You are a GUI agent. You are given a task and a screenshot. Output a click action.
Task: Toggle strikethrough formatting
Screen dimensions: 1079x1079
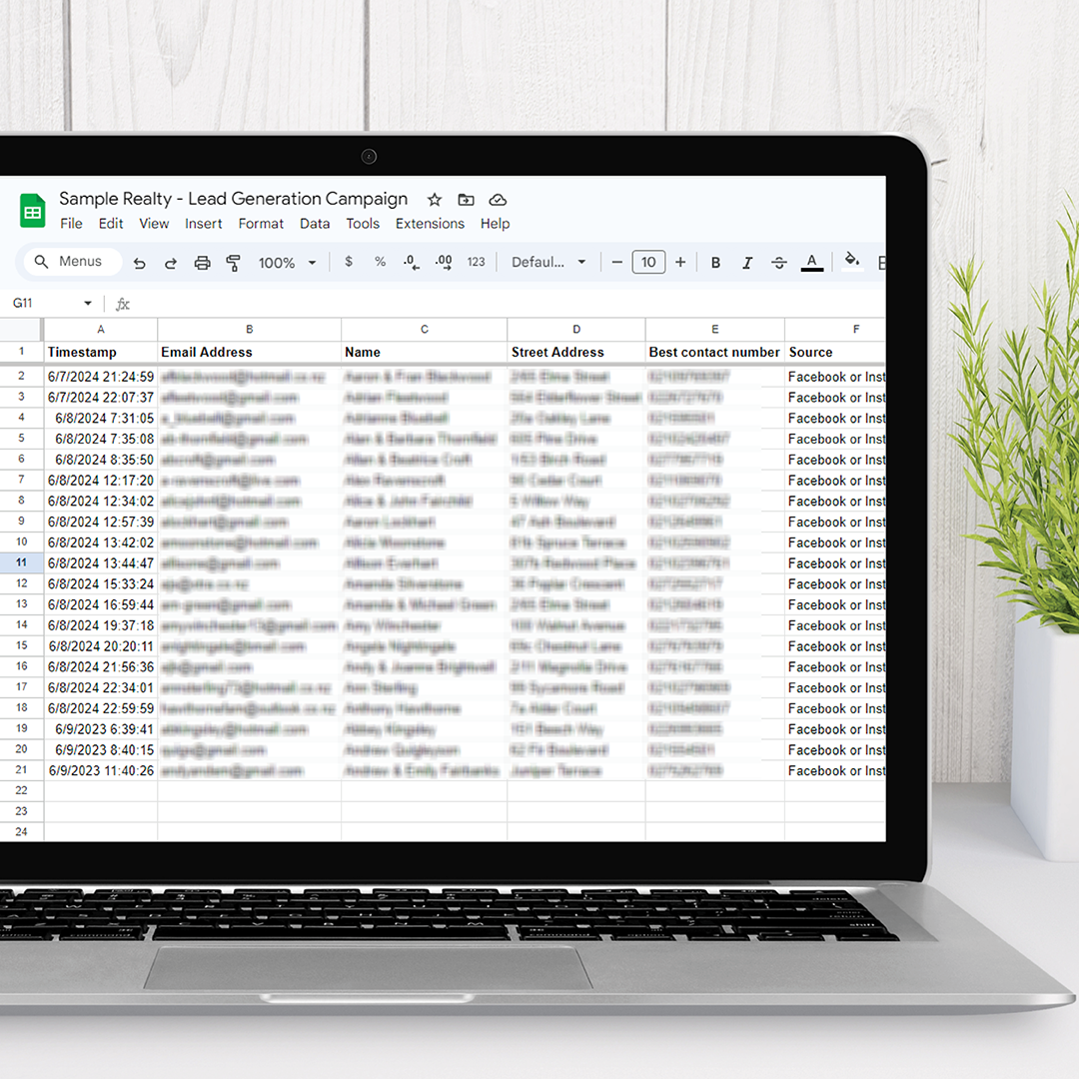point(779,263)
